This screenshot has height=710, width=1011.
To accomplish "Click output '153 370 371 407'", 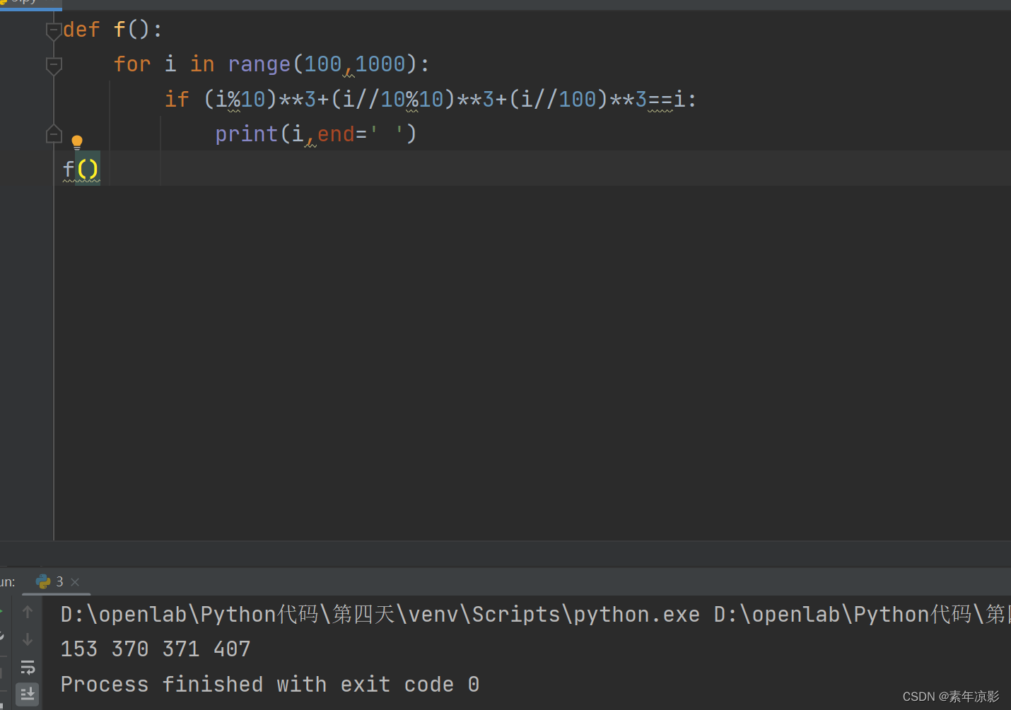I will click(x=156, y=649).
